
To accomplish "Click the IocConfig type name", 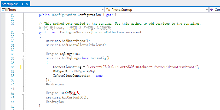I will (98, 58).
